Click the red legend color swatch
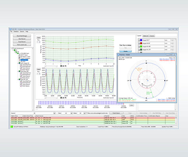This screenshot has width=188, height=157. point(141,43)
